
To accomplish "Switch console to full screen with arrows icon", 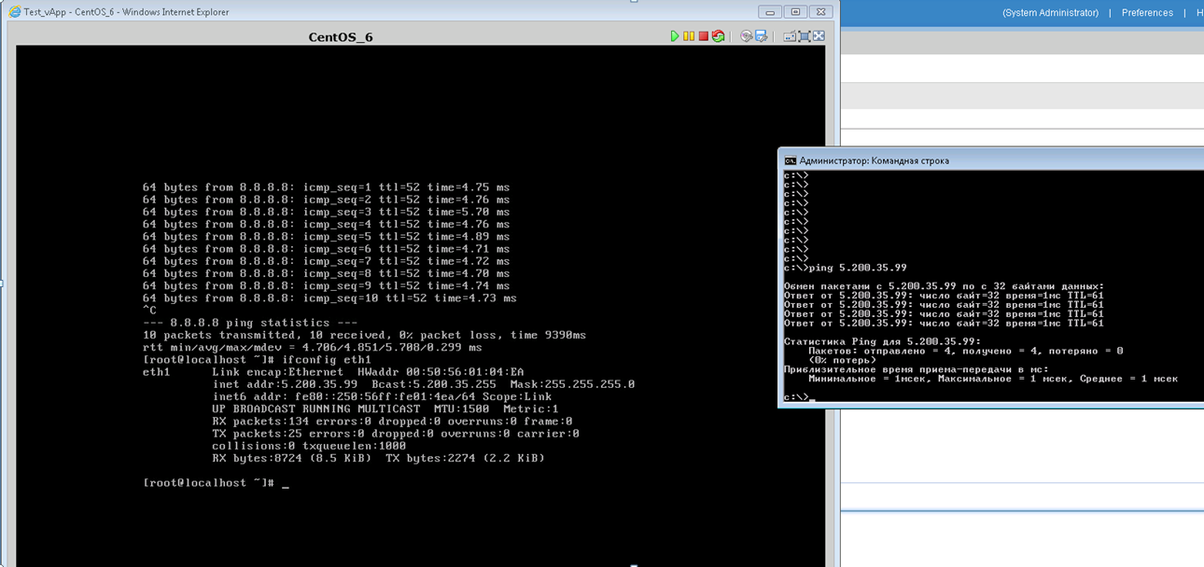I will pos(819,36).
